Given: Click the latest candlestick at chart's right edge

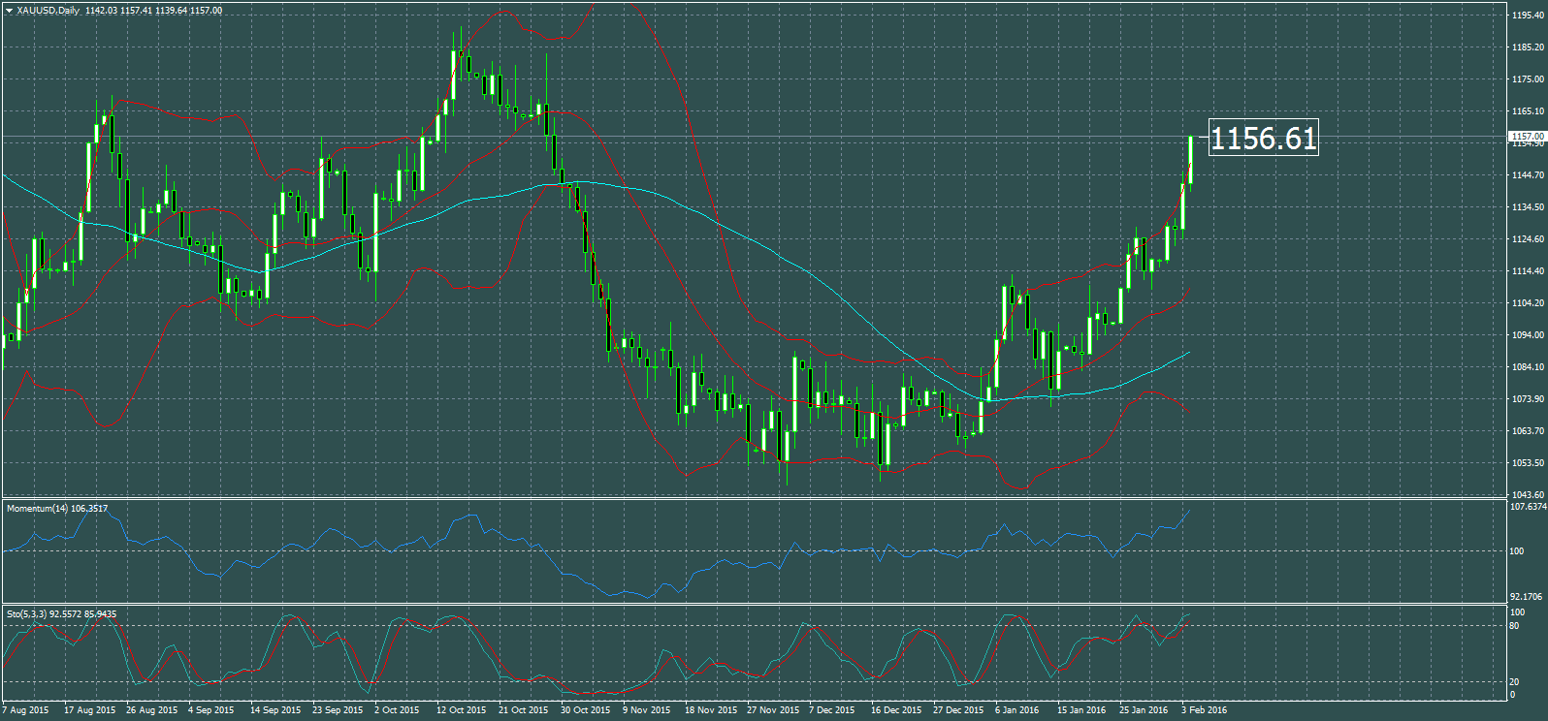Looking at the screenshot, I should (x=1190, y=160).
